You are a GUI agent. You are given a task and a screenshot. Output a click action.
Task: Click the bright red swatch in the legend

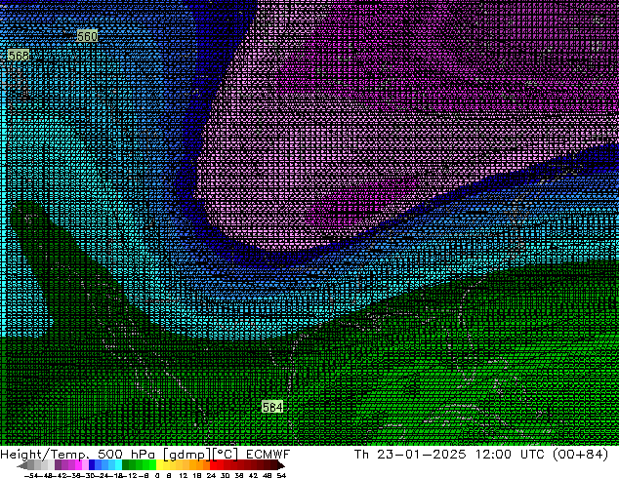[213, 465]
